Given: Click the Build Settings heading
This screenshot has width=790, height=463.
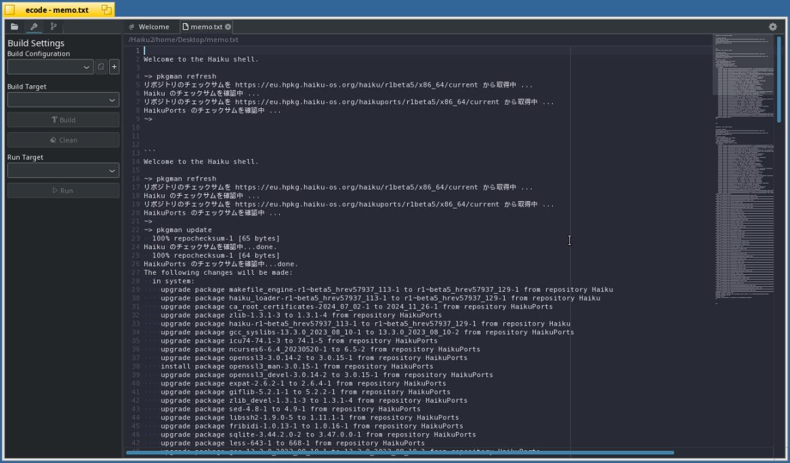Looking at the screenshot, I should pos(36,43).
